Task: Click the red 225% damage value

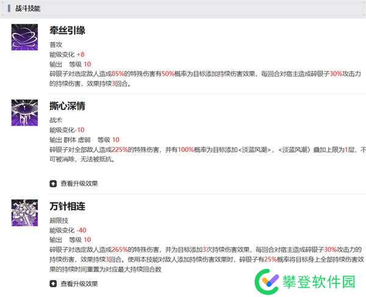Action: click(119, 149)
